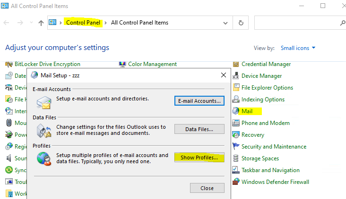Open Phone and Modem
Screen dimensions: 346x199
pos(266,123)
